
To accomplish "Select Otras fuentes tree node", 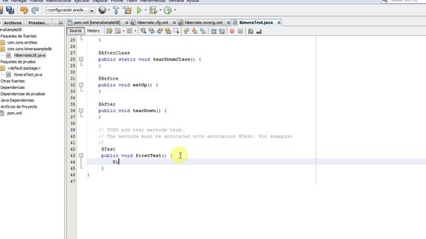I will [x=13, y=81].
